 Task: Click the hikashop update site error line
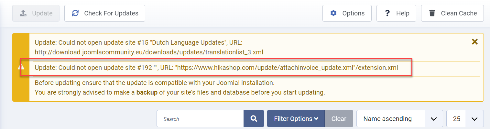(x=216, y=68)
